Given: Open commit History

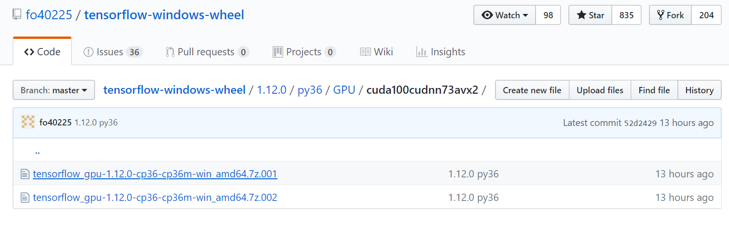Looking at the screenshot, I should pyautogui.click(x=699, y=90).
